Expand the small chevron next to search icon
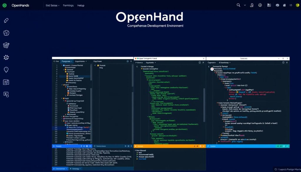This screenshot has width=301, height=172. click(245, 5)
